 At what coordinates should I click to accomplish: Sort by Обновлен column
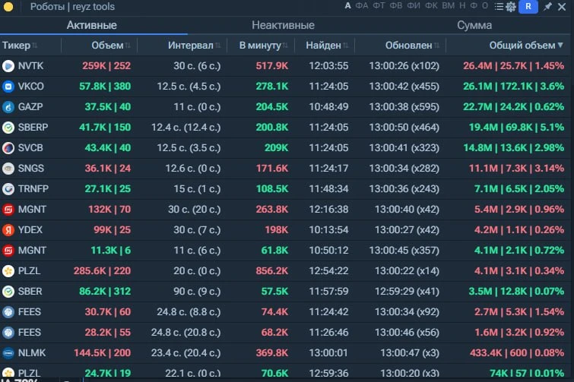tap(412, 46)
